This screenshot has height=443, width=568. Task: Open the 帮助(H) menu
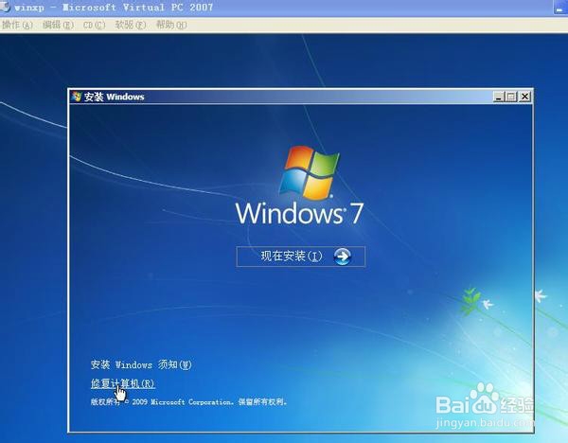click(171, 25)
